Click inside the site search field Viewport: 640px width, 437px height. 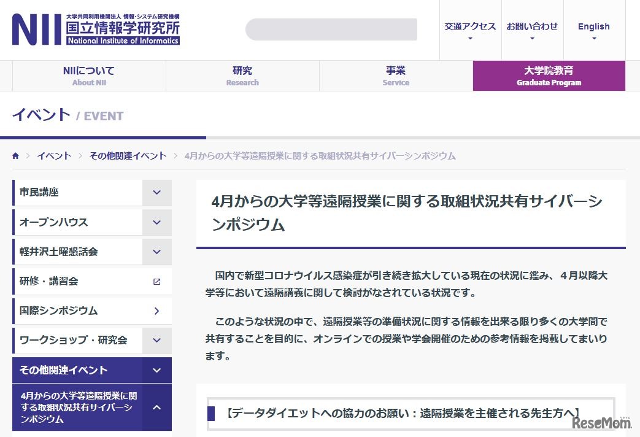pos(331,29)
